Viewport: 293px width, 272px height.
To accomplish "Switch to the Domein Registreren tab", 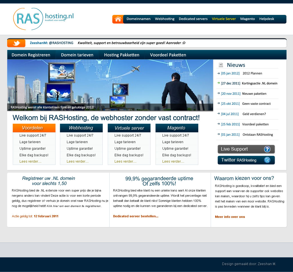I will (31, 55).
